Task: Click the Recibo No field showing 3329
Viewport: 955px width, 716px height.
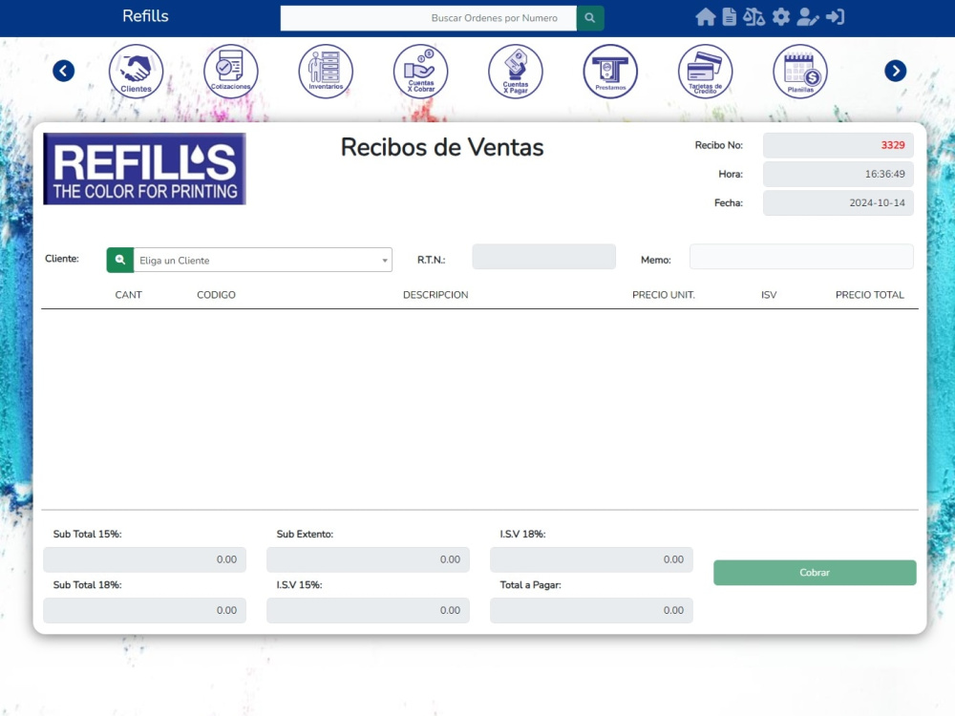Action: (x=838, y=145)
